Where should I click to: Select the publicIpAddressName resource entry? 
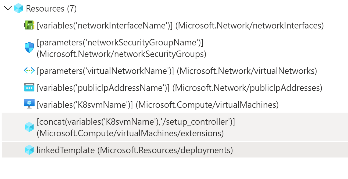(134, 88)
